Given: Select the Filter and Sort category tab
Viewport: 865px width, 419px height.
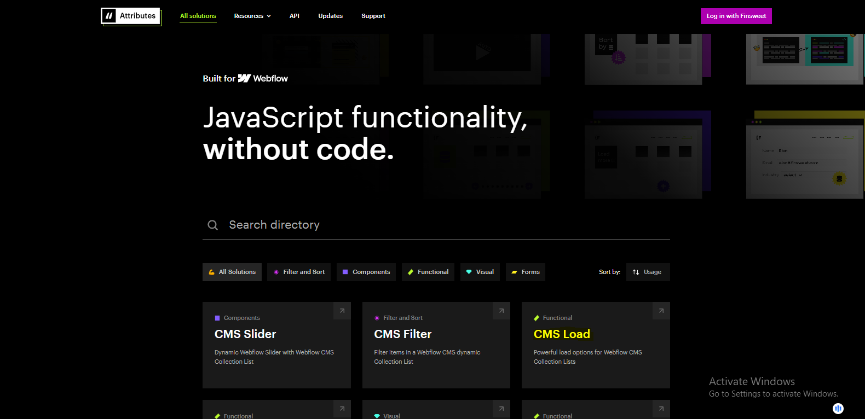Looking at the screenshot, I should tap(299, 272).
